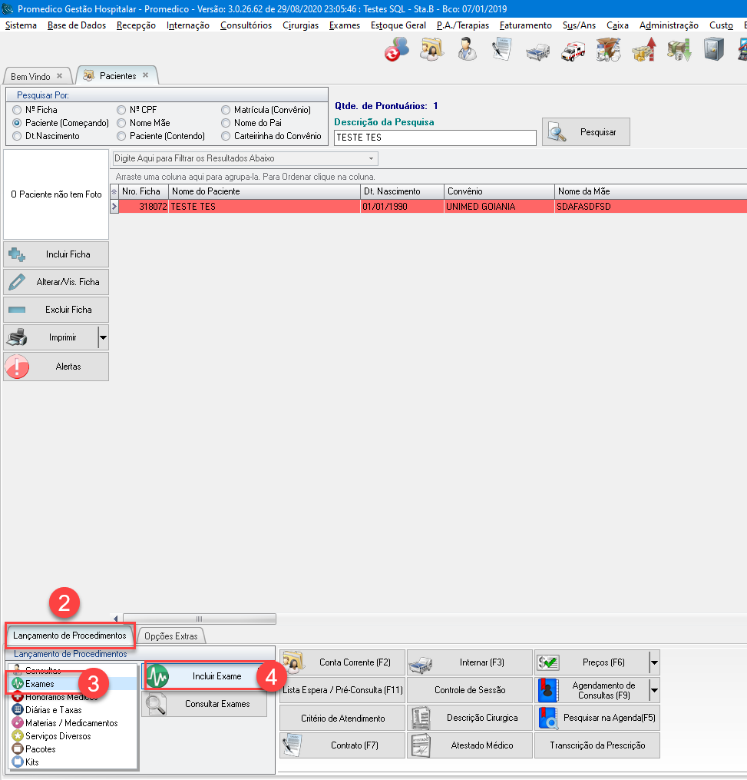
Task: Click the Alertas button with exclamation icon
Action: [56, 367]
